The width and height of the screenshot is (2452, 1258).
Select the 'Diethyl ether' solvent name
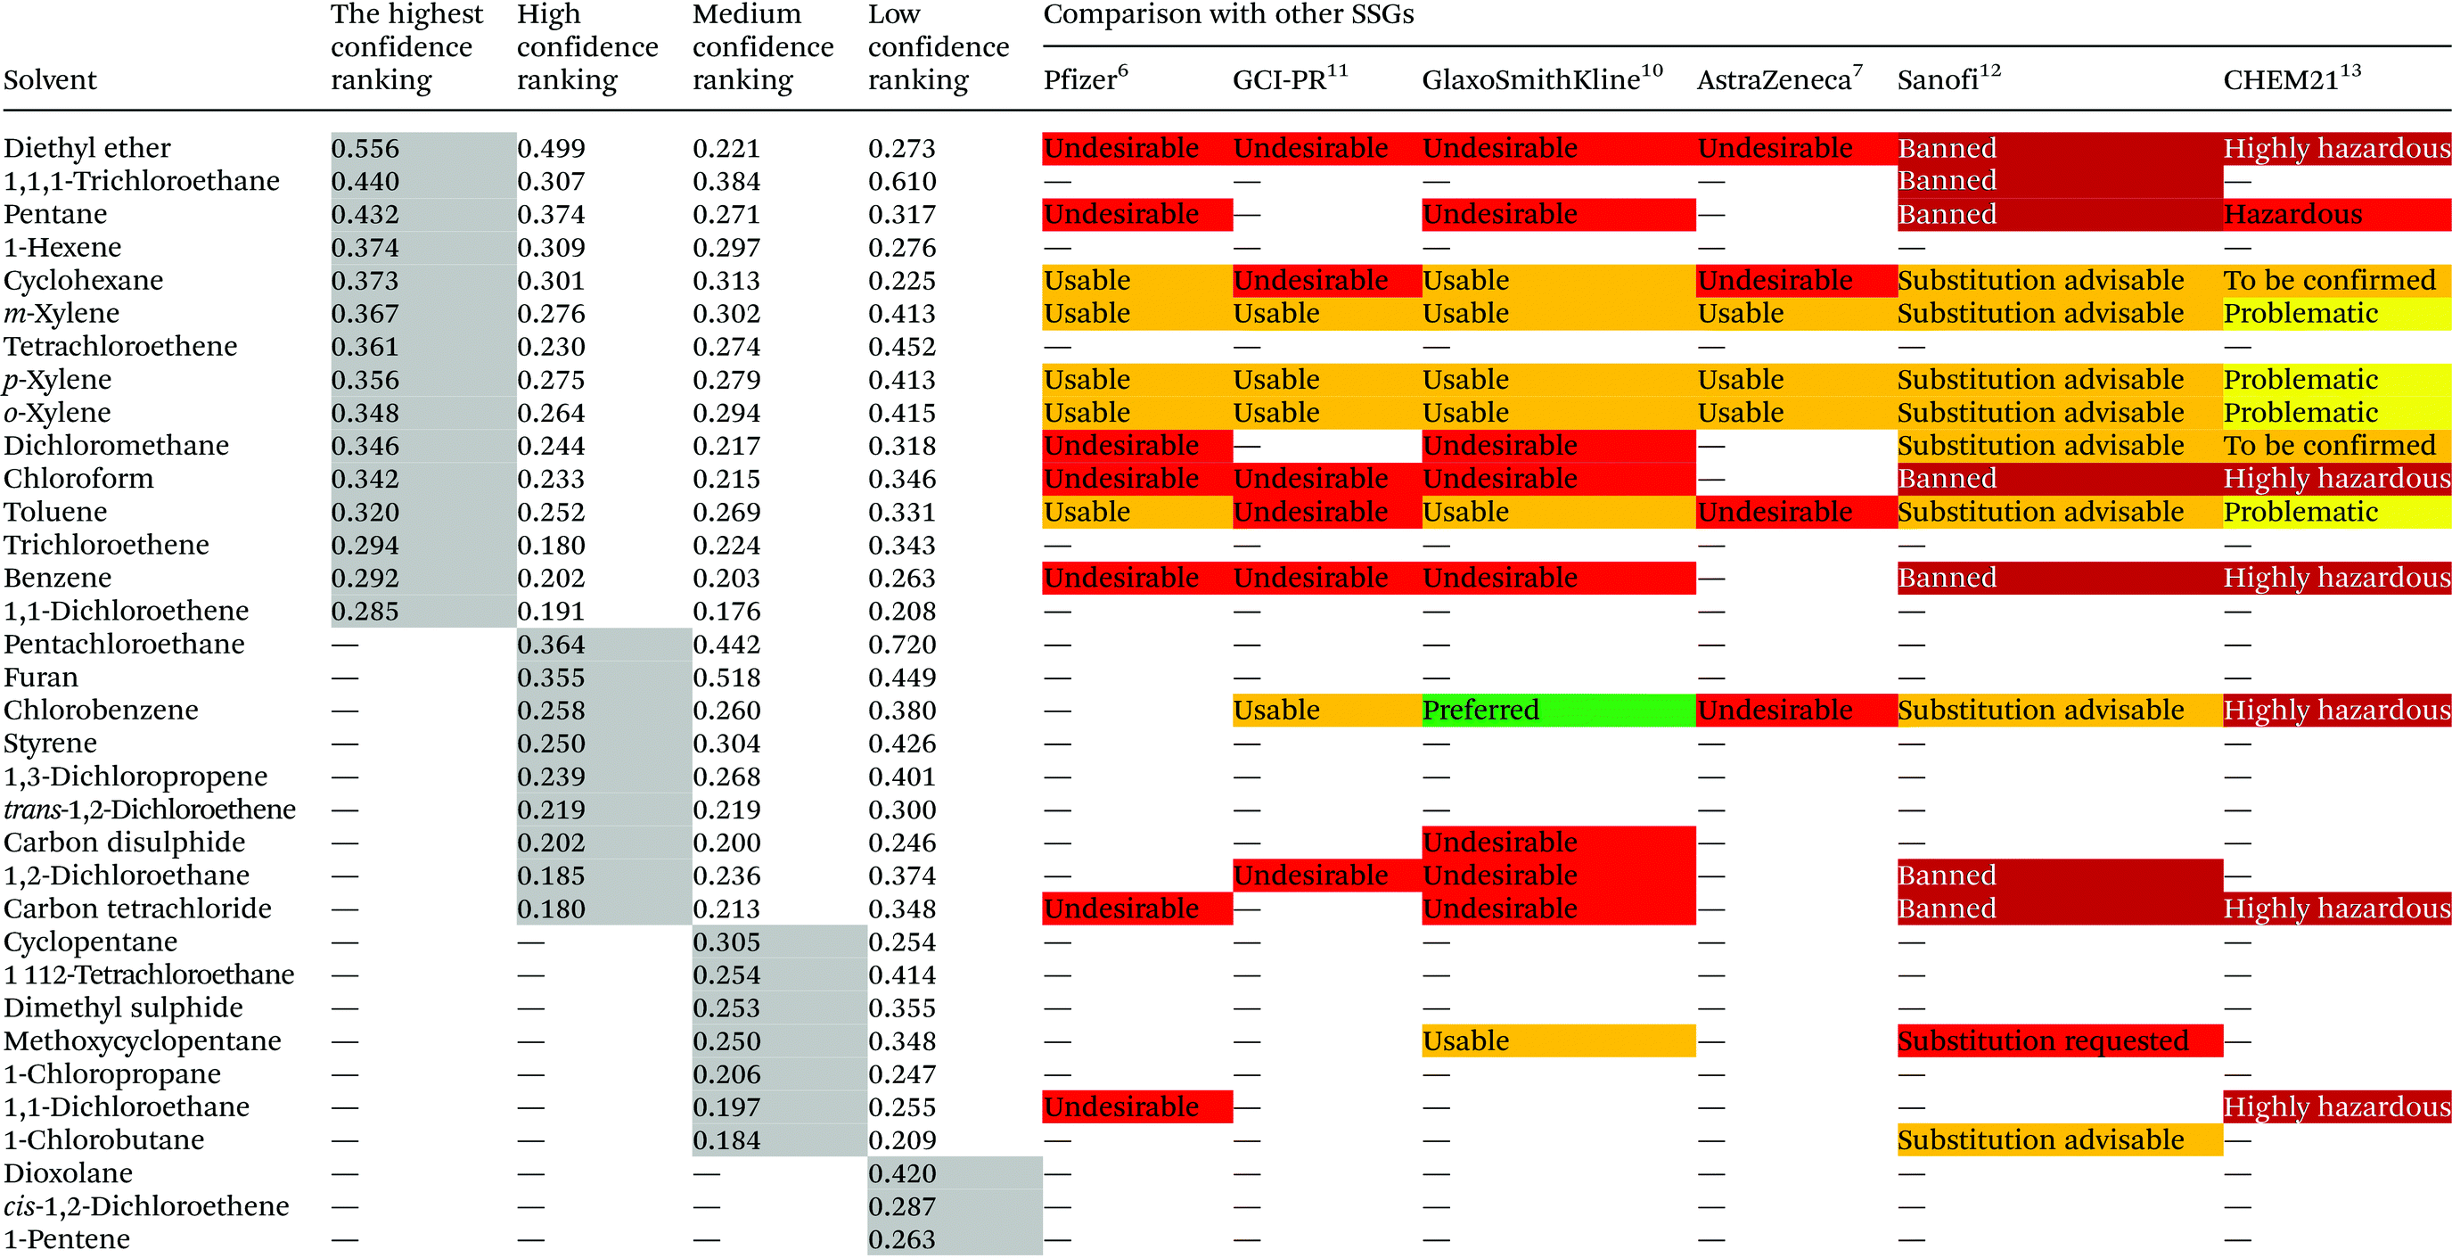(86, 149)
